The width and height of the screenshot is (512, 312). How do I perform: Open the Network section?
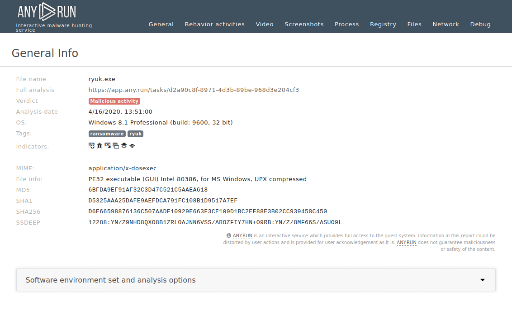coord(446,24)
